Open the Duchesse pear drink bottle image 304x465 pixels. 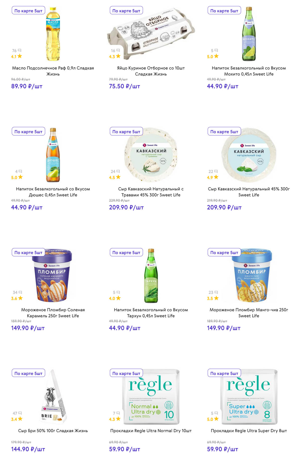pos(53,155)
